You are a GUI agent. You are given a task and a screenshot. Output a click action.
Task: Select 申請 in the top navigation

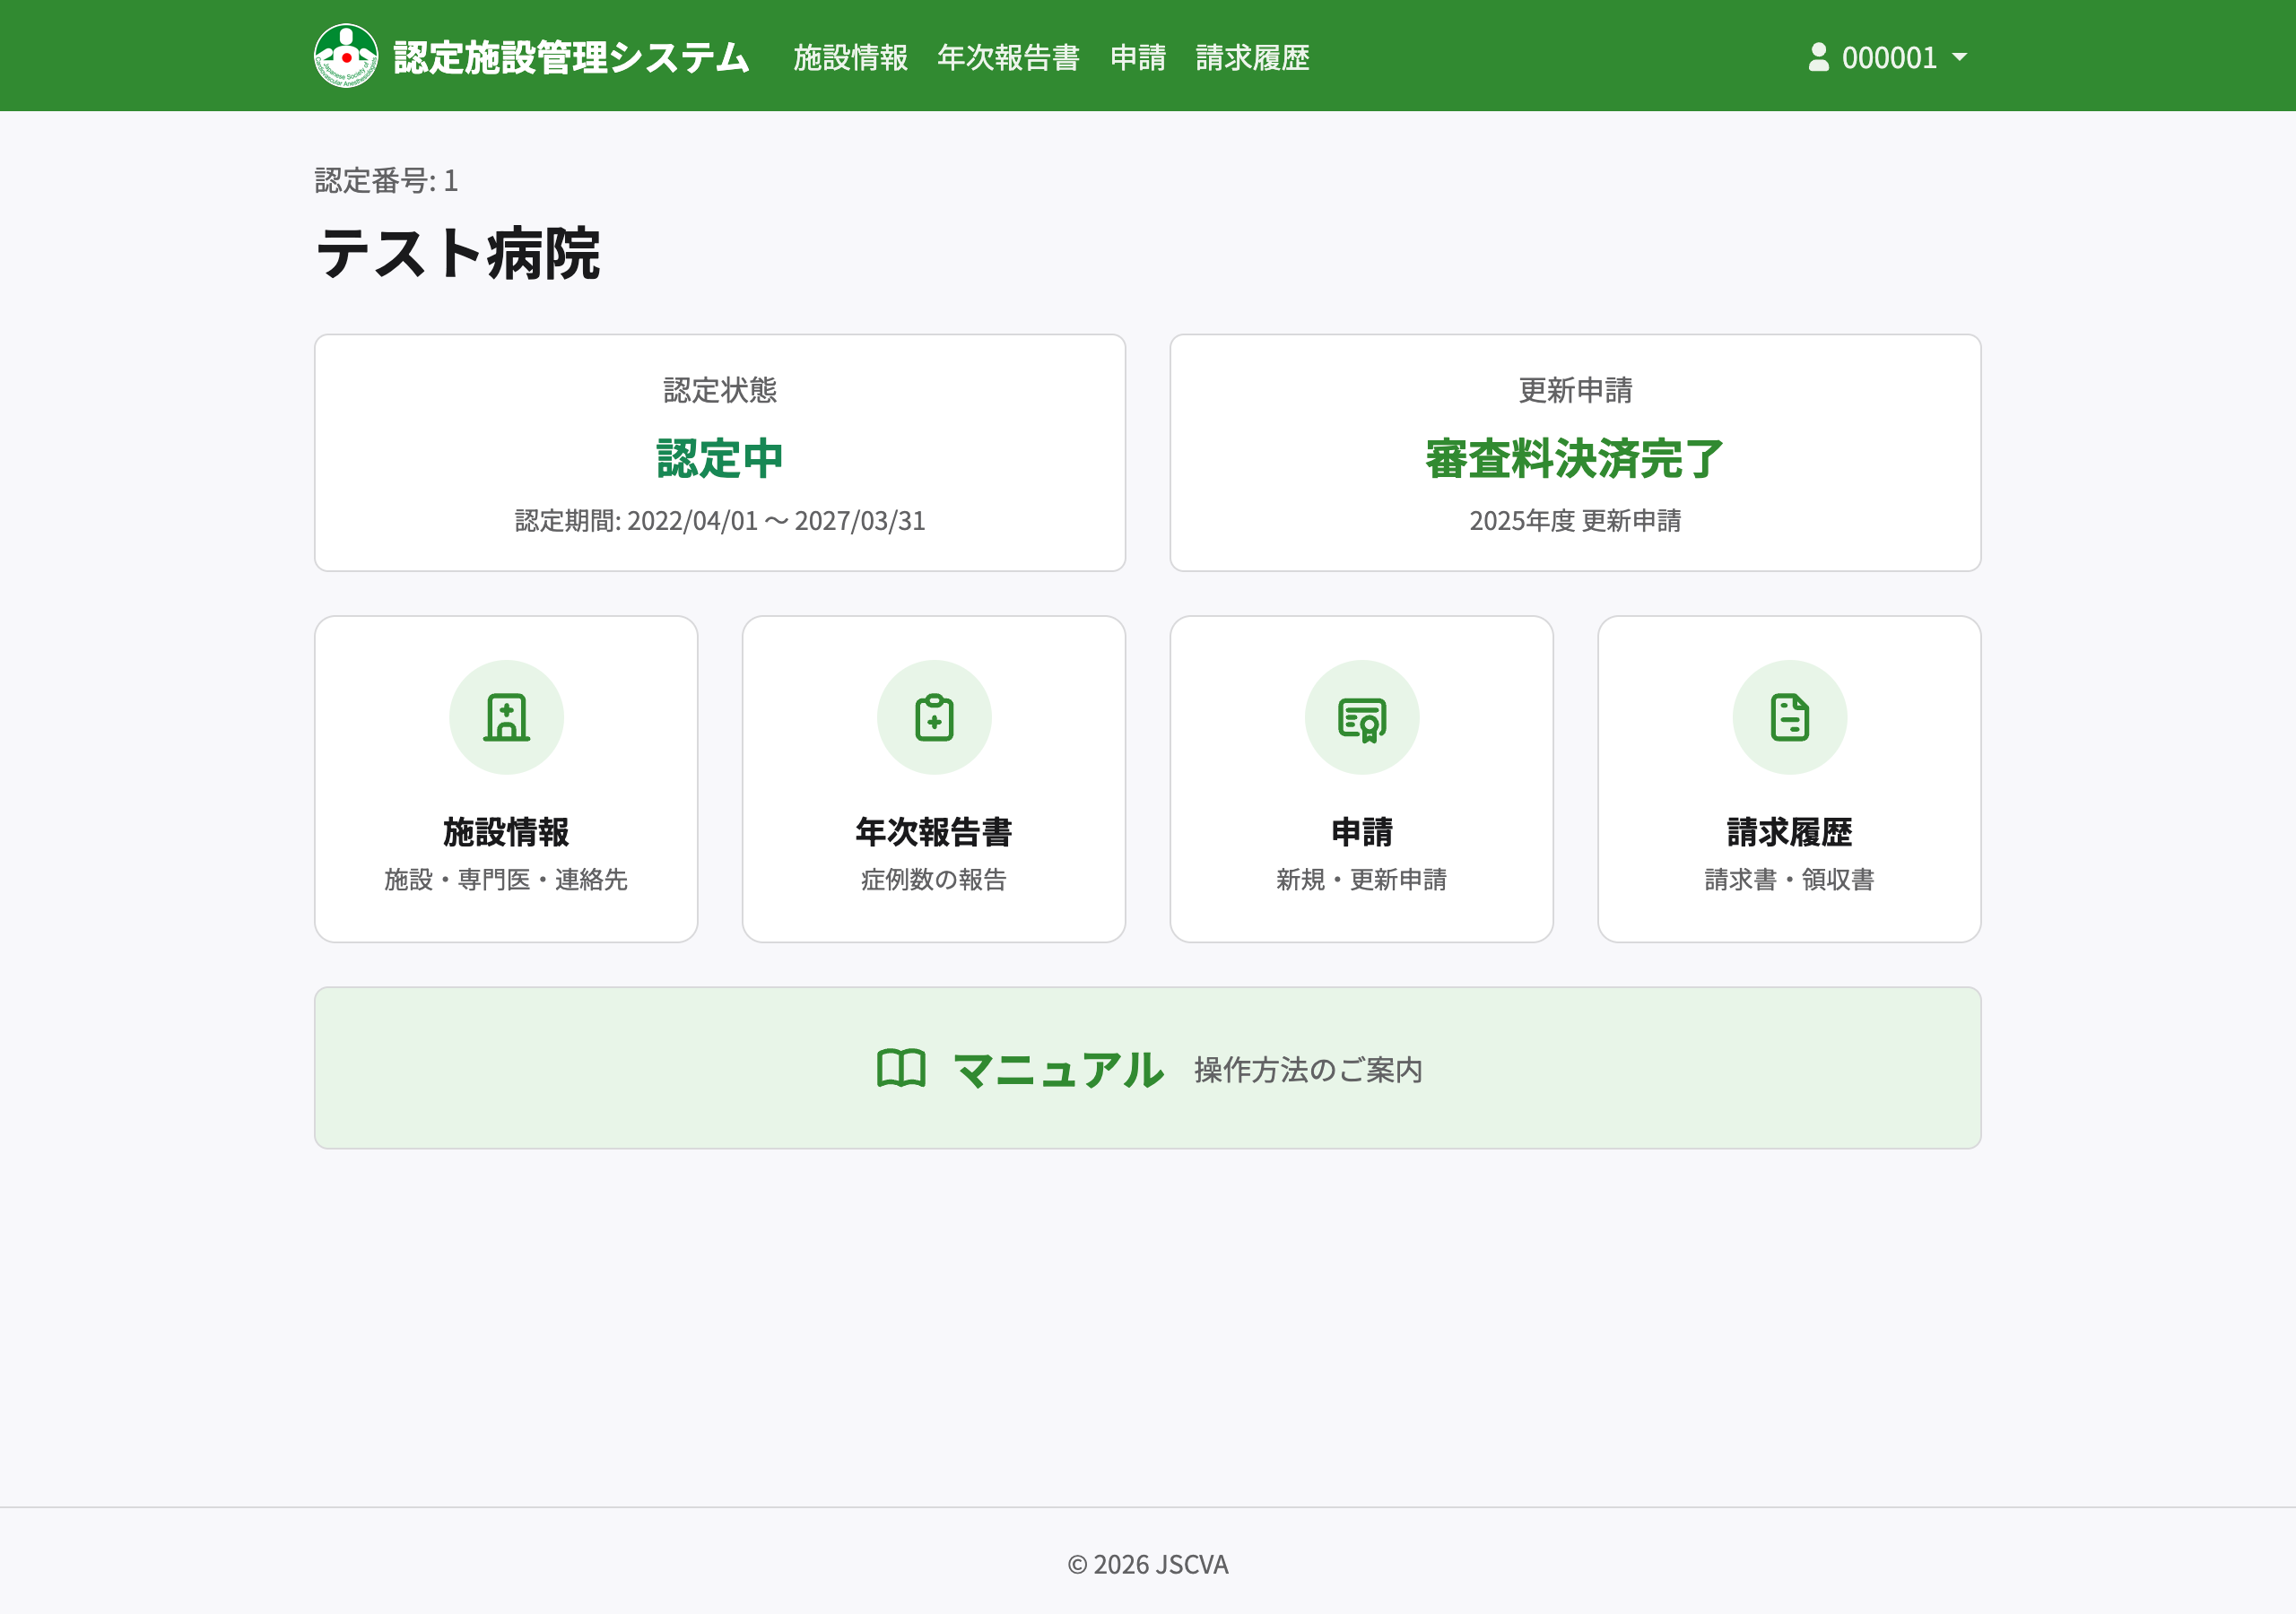pyautogui.click(x=1137, y=57)
